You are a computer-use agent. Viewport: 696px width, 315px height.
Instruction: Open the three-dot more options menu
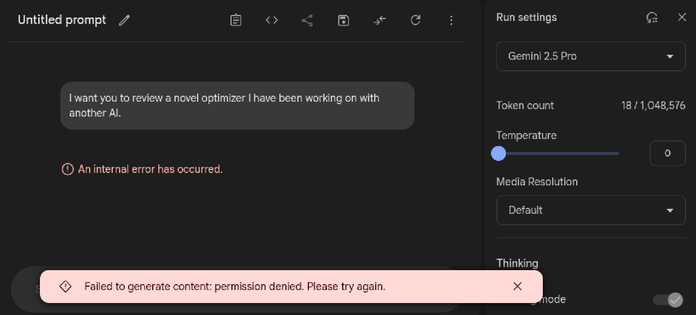click(451, 20)
